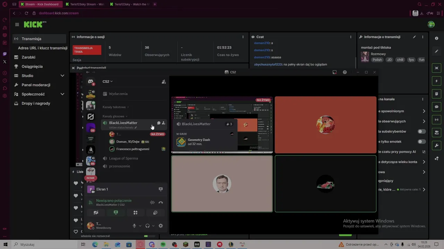Toggle the subscribers-only chat switch
This screenshot has height=249, width=444.
[422, 131]
